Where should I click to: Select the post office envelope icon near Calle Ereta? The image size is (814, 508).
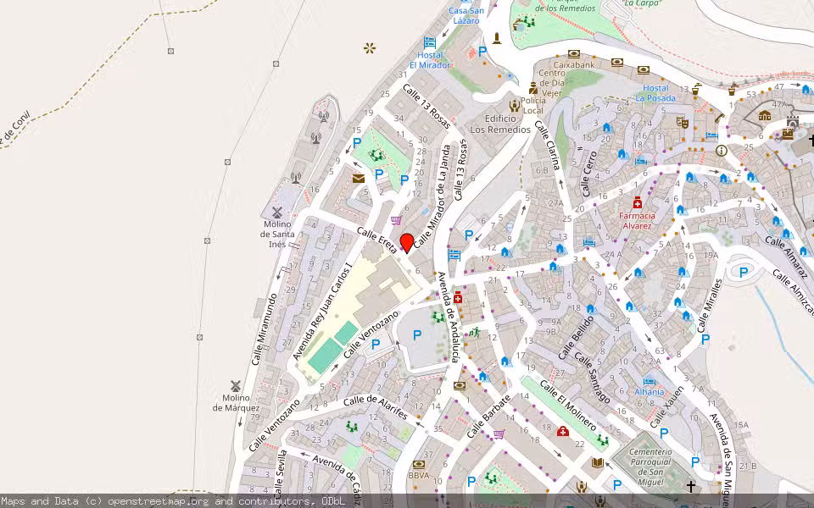tap(358, 179)
